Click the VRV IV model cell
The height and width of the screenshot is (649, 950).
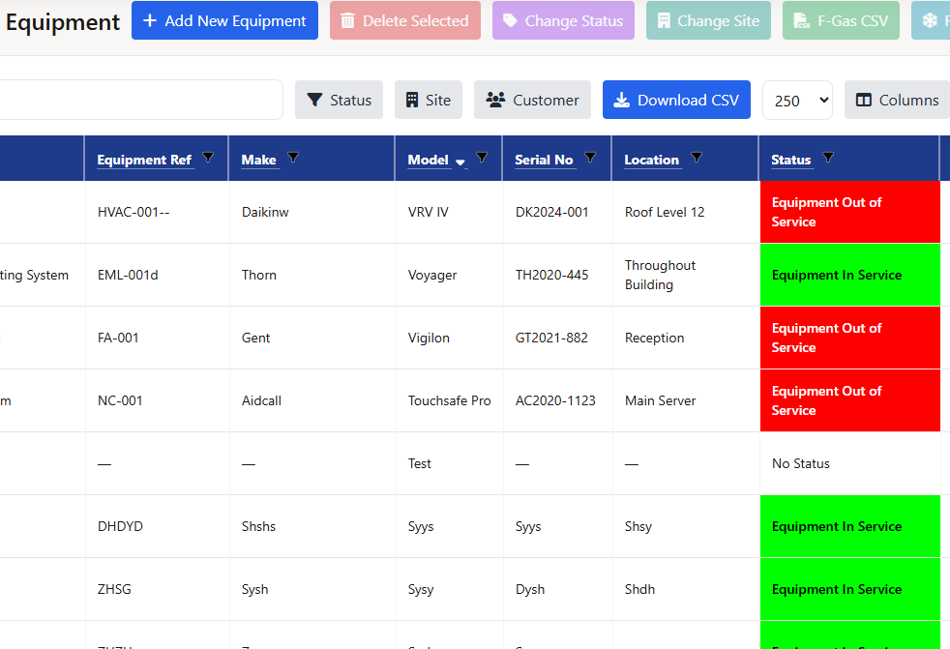450,212
